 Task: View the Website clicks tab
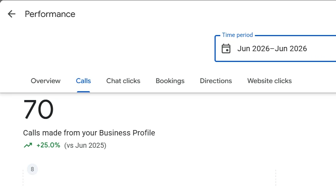click(269, 81)
